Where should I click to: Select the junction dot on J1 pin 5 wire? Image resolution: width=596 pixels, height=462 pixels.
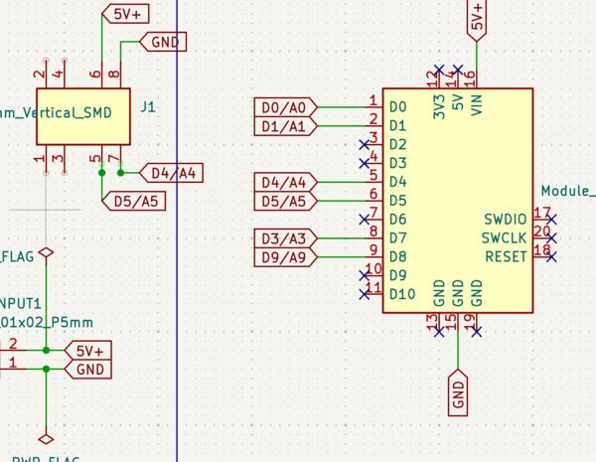tap(102, 173)
